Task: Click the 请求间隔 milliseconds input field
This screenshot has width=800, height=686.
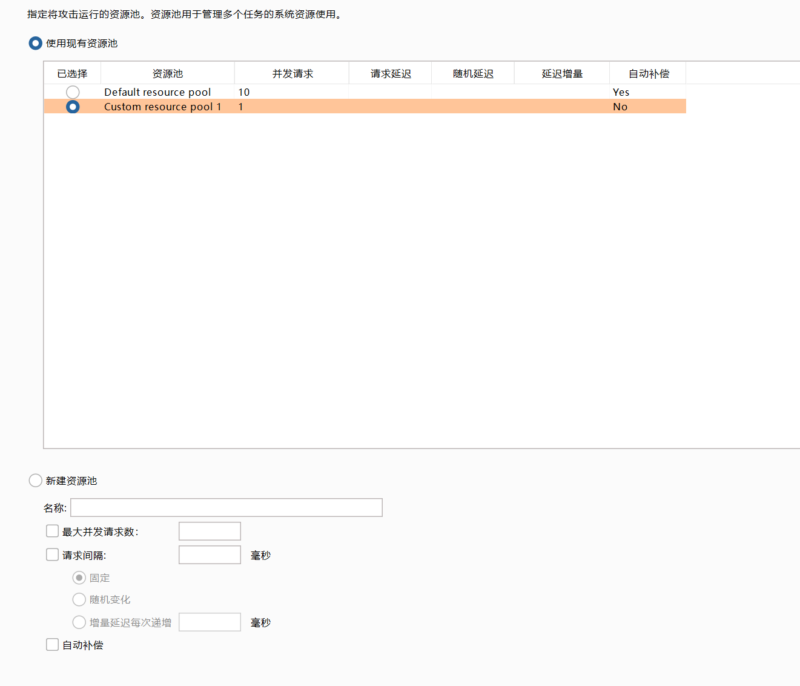Action: point(210,555)
